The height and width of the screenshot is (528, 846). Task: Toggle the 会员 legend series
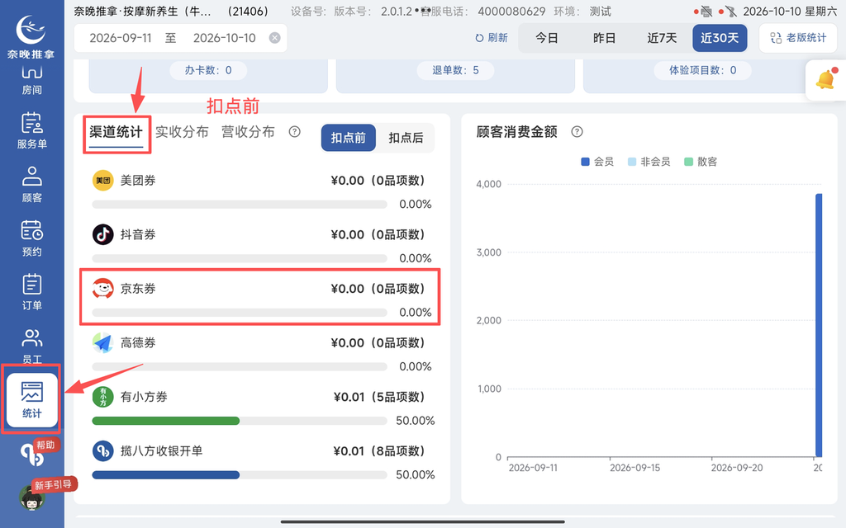[597, 162]
